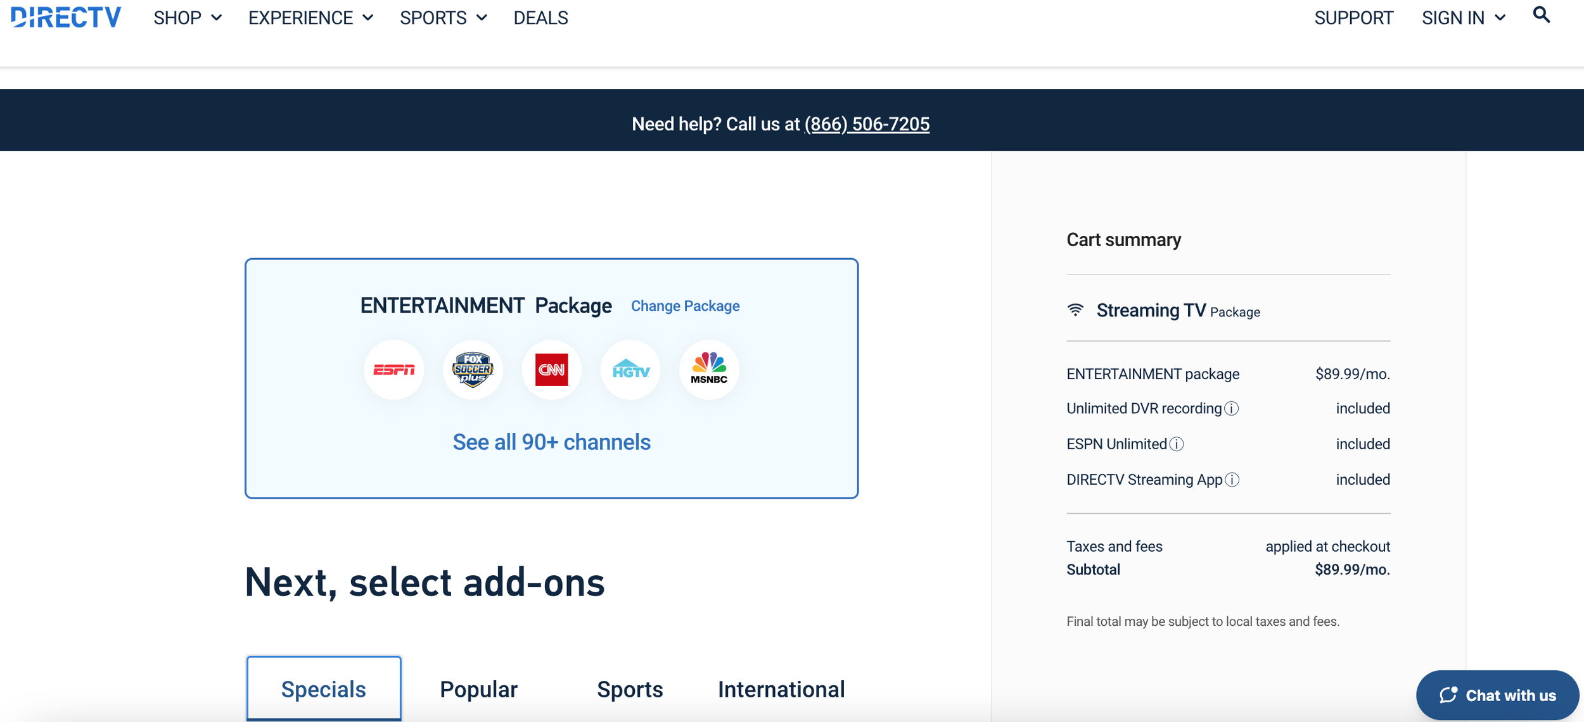
Task: Open the SIGN IN dropdown
Action: point(1463,18)
